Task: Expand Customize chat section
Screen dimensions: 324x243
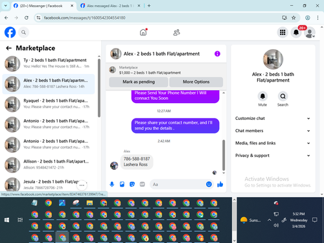Action: 273,119
